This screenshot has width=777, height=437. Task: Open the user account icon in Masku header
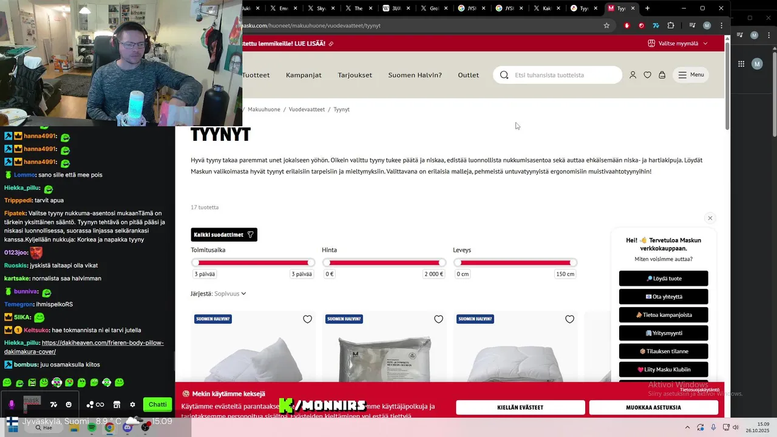click(633, 75)
